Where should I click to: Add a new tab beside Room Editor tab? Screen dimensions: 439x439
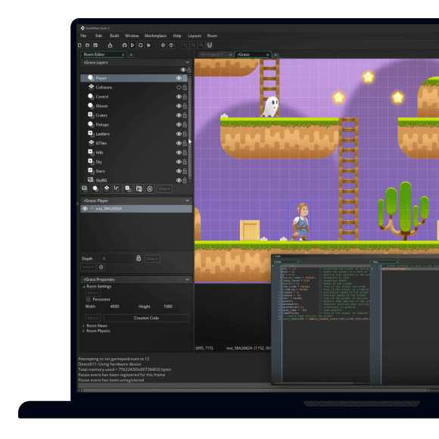[131, 54]
